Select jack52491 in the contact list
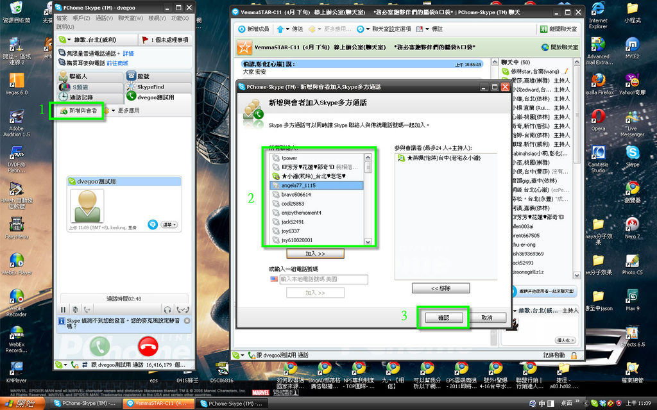 [x=317, y=222]
